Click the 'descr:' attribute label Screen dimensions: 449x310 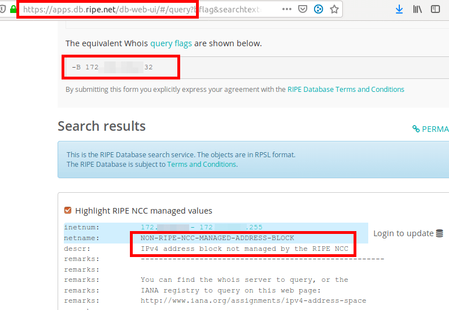point(77,249)
